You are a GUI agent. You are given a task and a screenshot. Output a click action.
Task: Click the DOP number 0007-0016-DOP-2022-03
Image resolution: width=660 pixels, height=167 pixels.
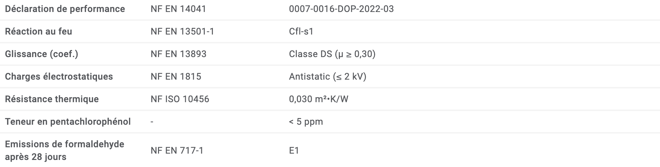coord(341,9)
